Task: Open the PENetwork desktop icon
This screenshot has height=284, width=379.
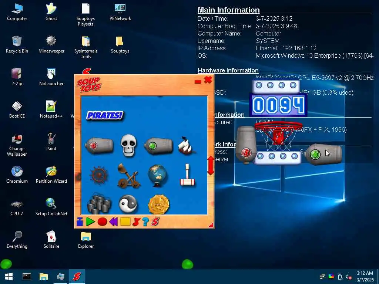Action: [x=120, y=12]
